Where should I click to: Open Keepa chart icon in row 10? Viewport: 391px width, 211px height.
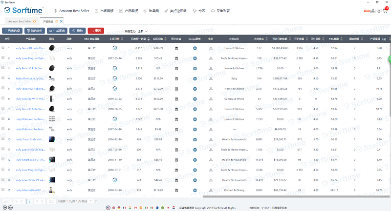point(195,140)
